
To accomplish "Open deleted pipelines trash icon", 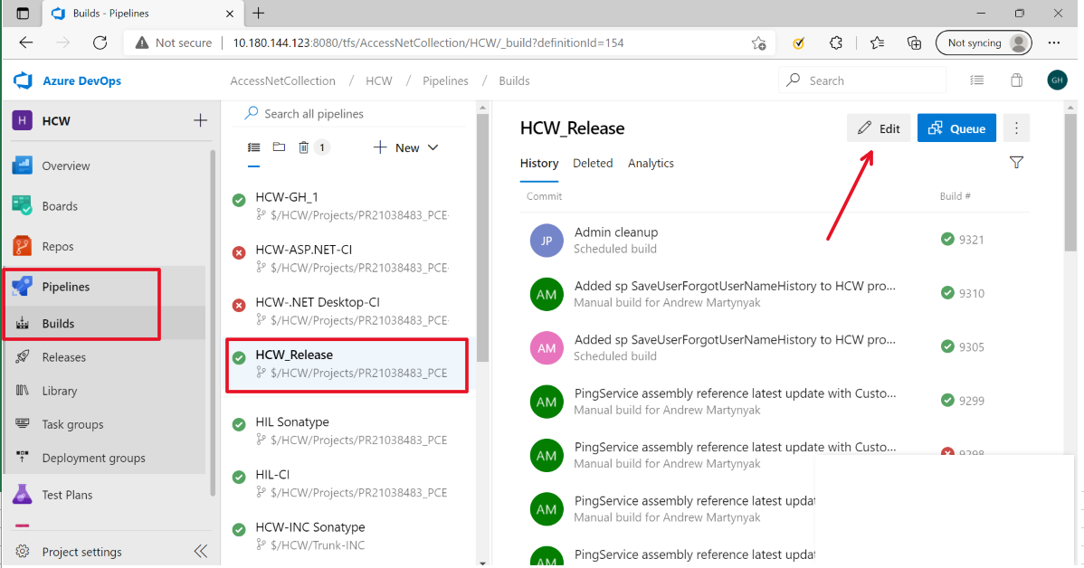I will (303, 147).
